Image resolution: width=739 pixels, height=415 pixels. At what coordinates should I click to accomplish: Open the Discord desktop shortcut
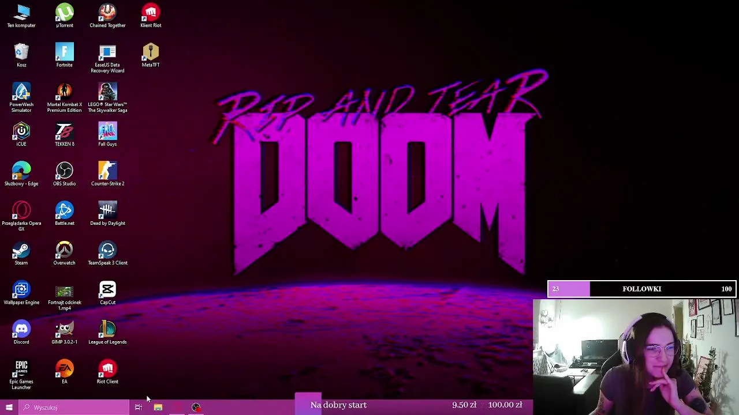(21, 333)
